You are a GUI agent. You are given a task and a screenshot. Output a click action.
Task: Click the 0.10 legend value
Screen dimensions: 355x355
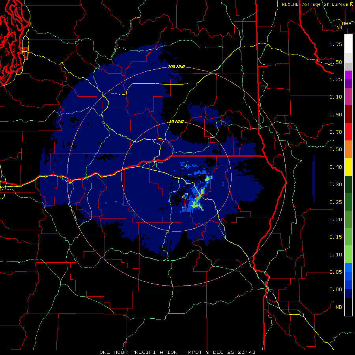(x=336, y=255)
